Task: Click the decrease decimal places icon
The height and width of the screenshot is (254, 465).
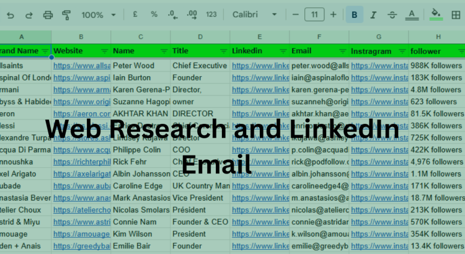Action: tap(172, 15)
